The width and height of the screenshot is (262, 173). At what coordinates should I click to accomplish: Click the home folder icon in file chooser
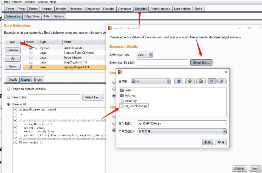(x=190, y=81)
